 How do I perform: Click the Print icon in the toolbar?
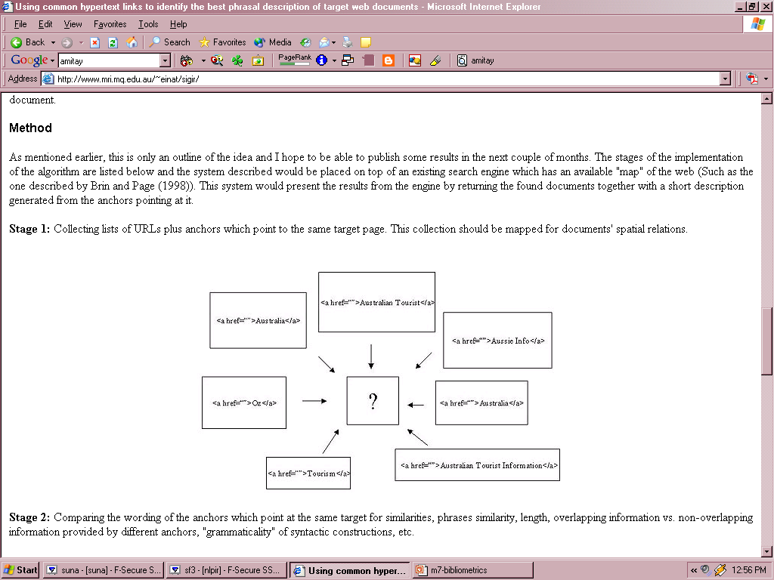347,42
